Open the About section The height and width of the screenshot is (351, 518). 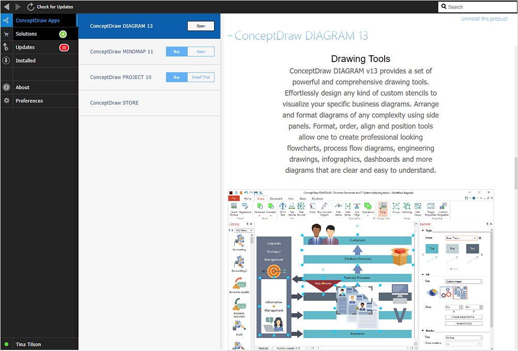click(22, 87)
